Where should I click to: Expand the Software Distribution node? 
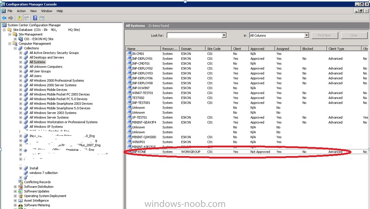tap(15, 187)
